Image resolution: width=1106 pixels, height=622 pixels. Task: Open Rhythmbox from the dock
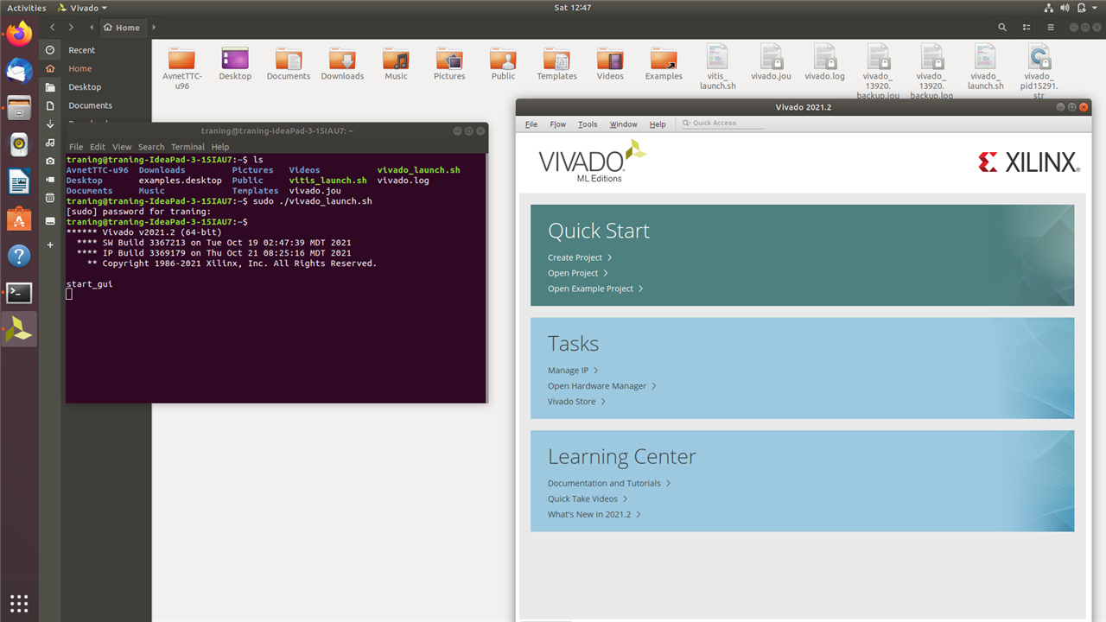point(19,145)
